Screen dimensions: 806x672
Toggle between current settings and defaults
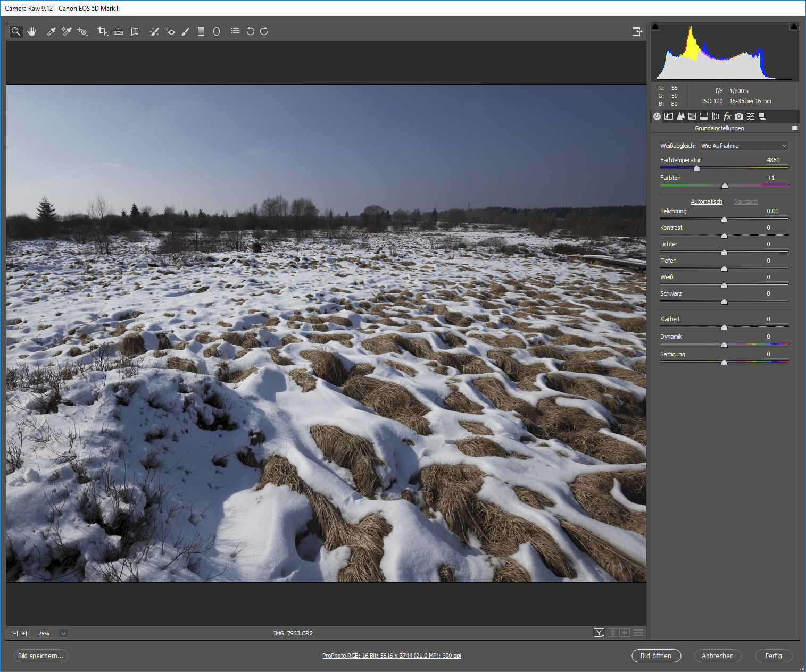tap(638, 633)
